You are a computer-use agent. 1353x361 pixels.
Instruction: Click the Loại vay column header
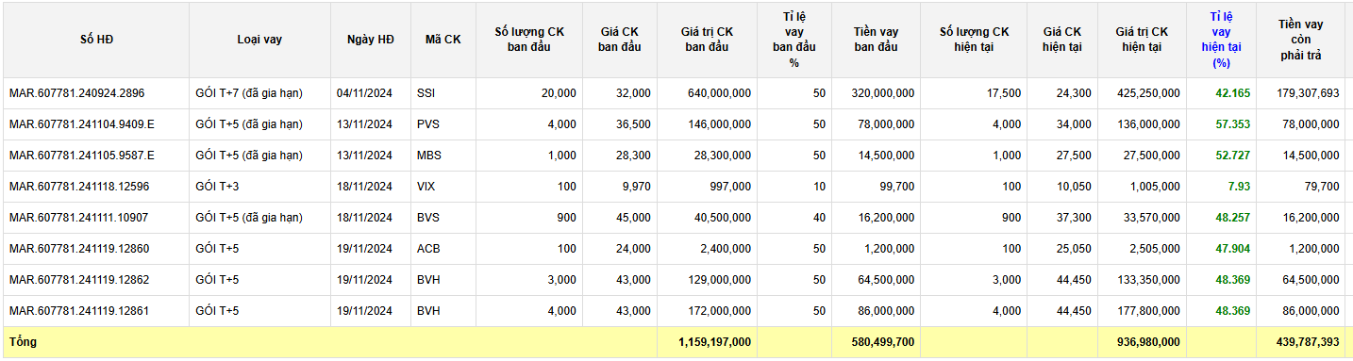259,40
